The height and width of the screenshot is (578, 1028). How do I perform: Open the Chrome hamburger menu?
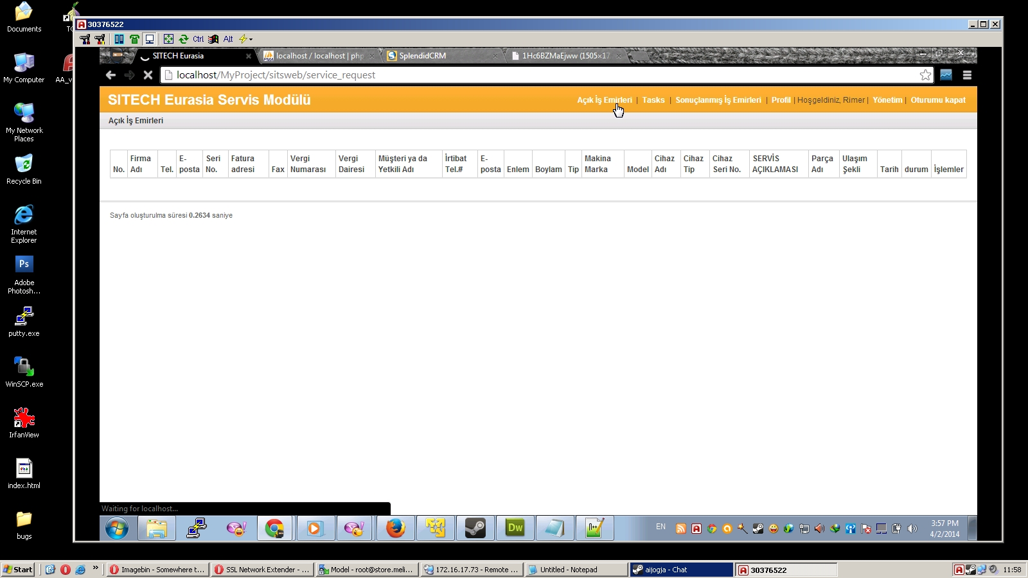click(x=967, y=75)
